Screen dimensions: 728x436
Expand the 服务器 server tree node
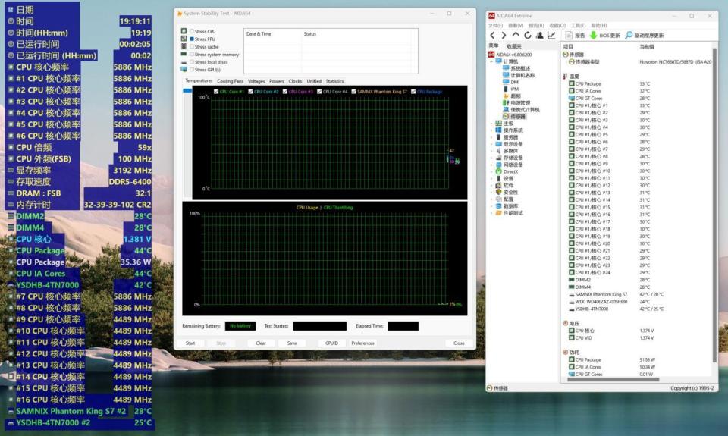pos(491,137)
